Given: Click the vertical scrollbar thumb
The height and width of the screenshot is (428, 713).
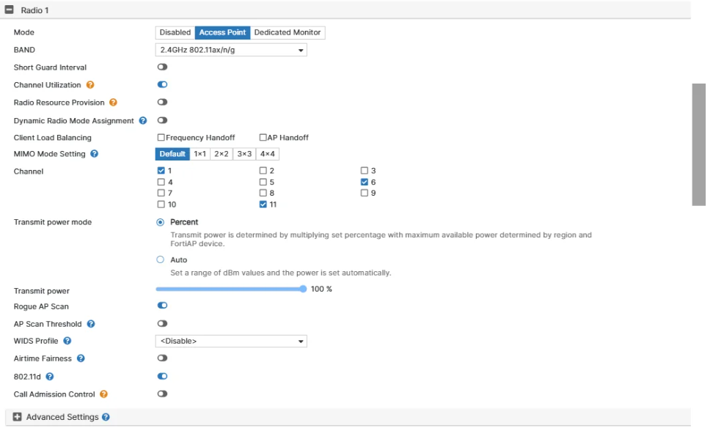Looking at the screenshot, I should click(x=698, y=144).
